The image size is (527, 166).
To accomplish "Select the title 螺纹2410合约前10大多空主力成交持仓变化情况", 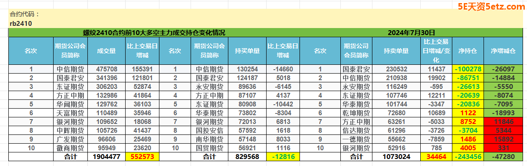I will [154, 33].
